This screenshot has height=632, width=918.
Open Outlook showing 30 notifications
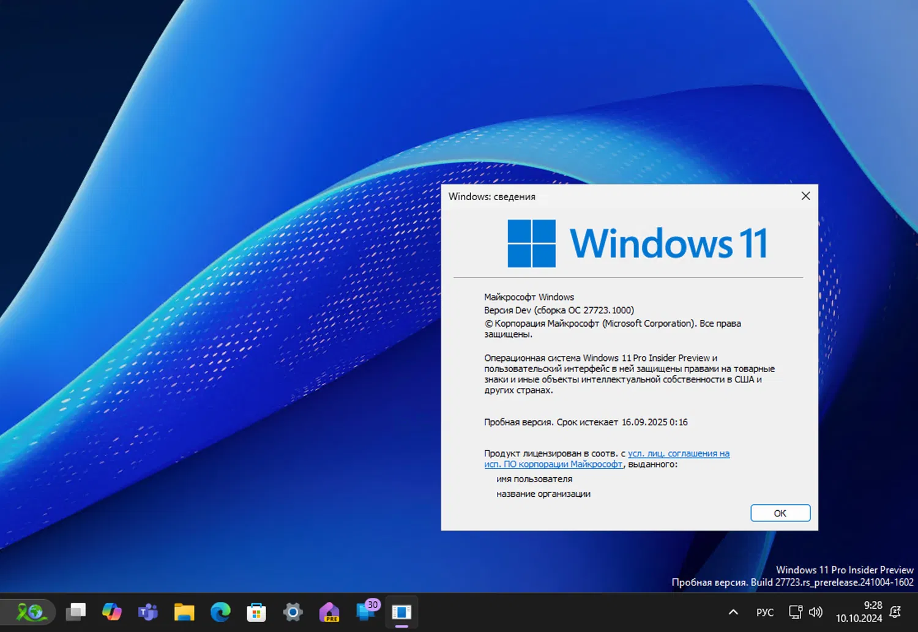click(x=365, y=612)
